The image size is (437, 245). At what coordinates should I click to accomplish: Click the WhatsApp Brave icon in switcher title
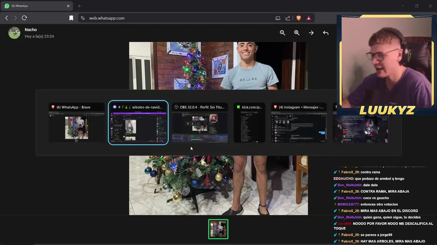[53, 107]
